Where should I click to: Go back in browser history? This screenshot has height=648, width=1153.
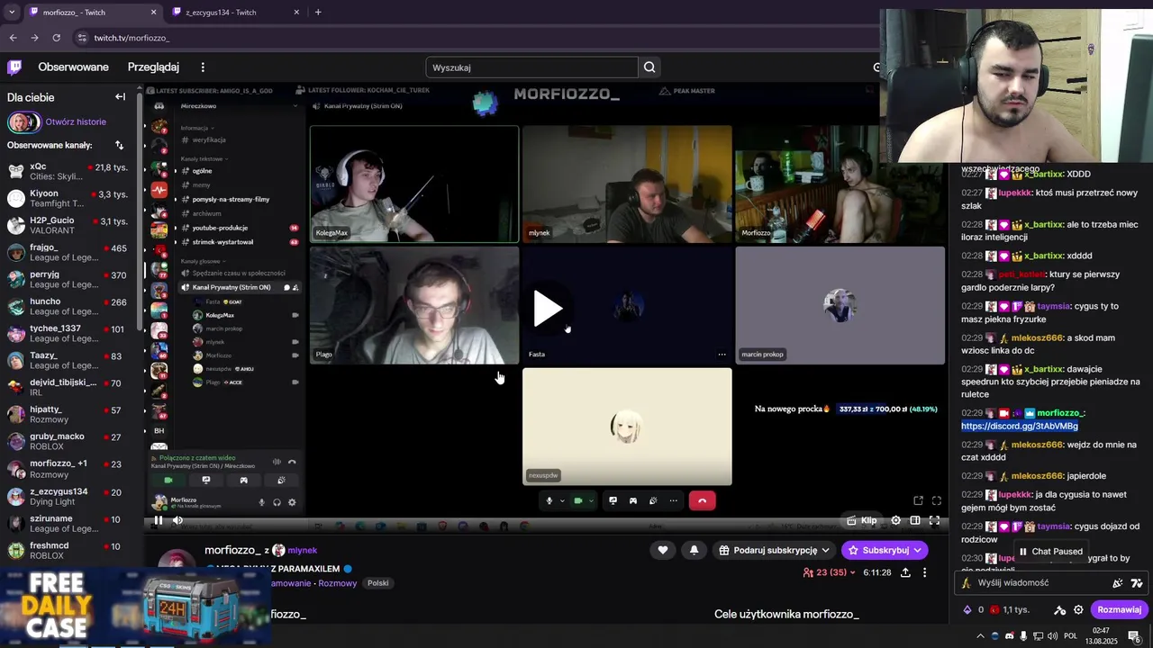[x=13, y=38]
